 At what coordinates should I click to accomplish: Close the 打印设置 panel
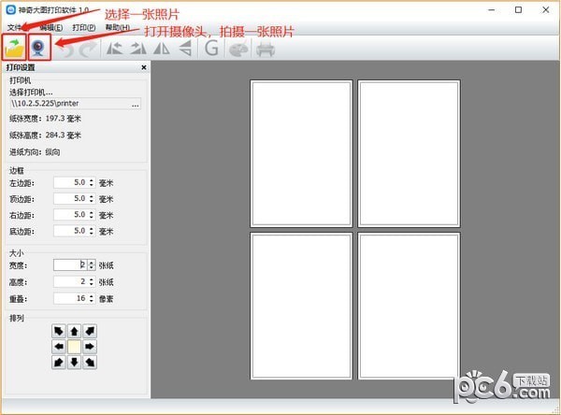(144, 67)
